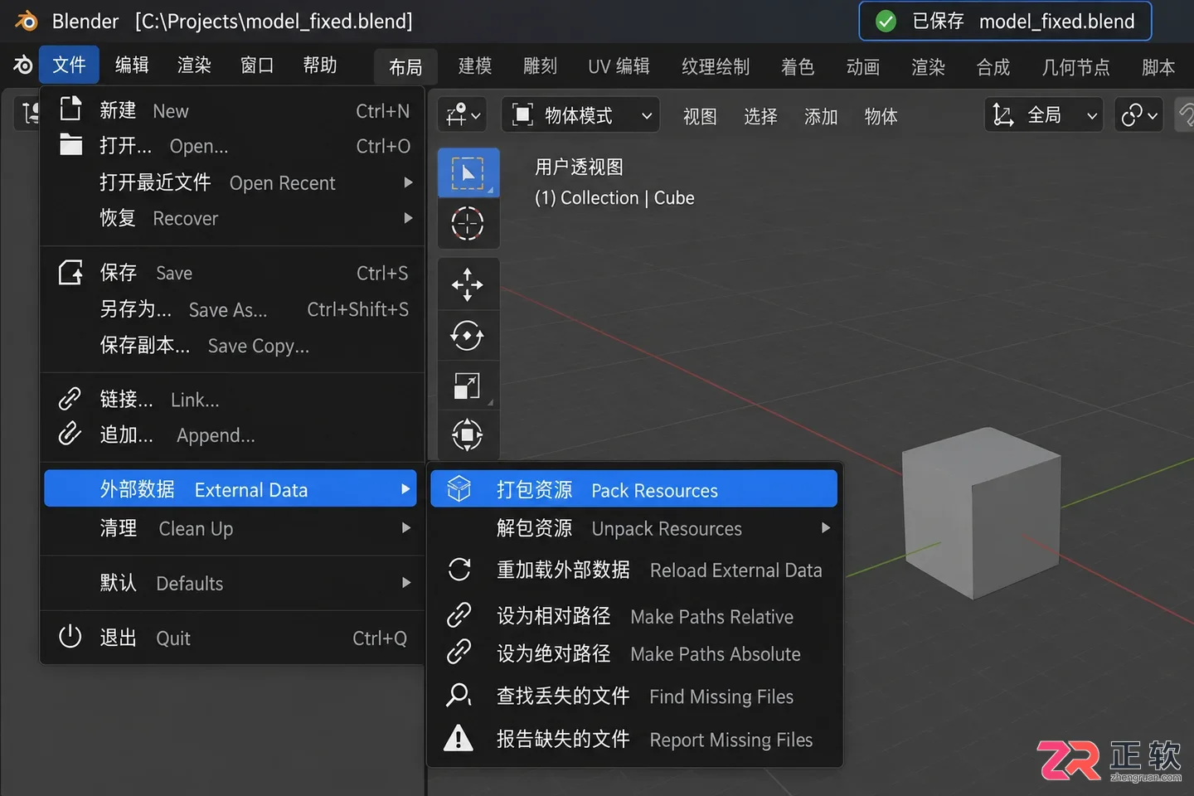Open the 渲染 Render menu in top menu bar
1194x796 pixels.
click(x=194, y=65)
